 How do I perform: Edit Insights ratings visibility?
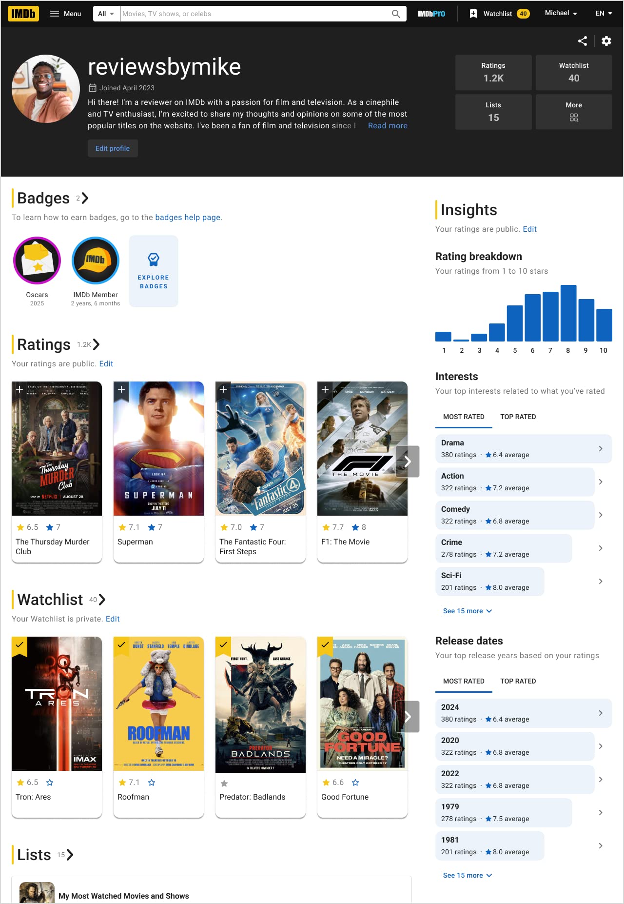click(529, 229)
